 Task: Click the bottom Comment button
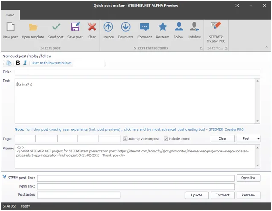click(x=222, y=195)
